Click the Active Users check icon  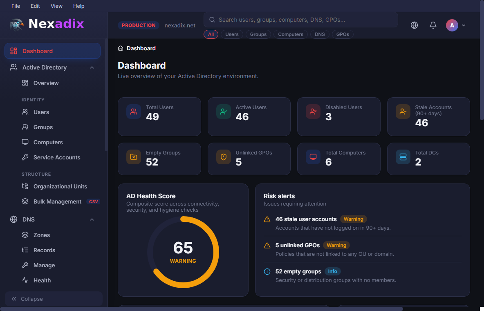[x=224, y=112]
